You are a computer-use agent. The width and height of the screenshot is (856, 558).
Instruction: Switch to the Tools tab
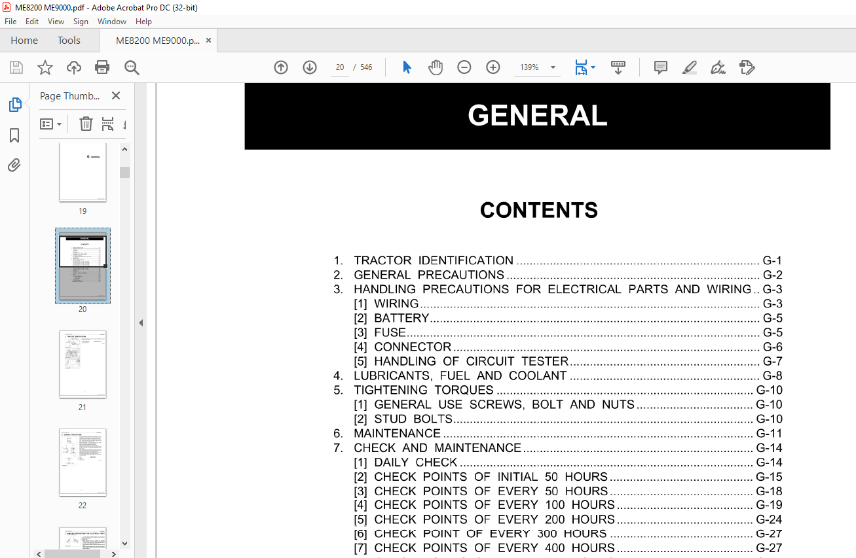tap(69, 40)
